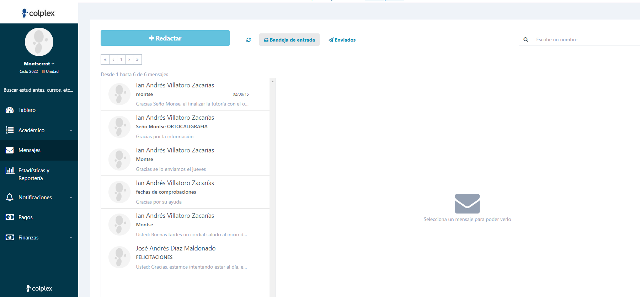
Task: Click the Notificaciones bell icon
Action: click(10, 197)
